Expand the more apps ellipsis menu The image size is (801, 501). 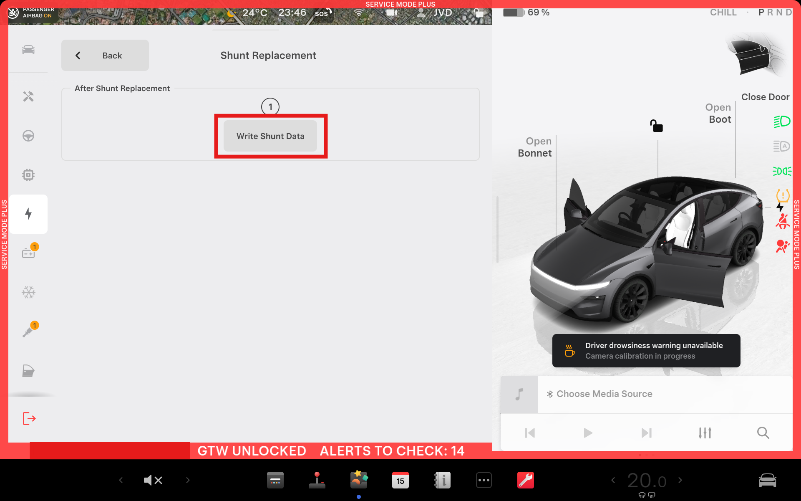pyautogui.click(x=484, y=480)
